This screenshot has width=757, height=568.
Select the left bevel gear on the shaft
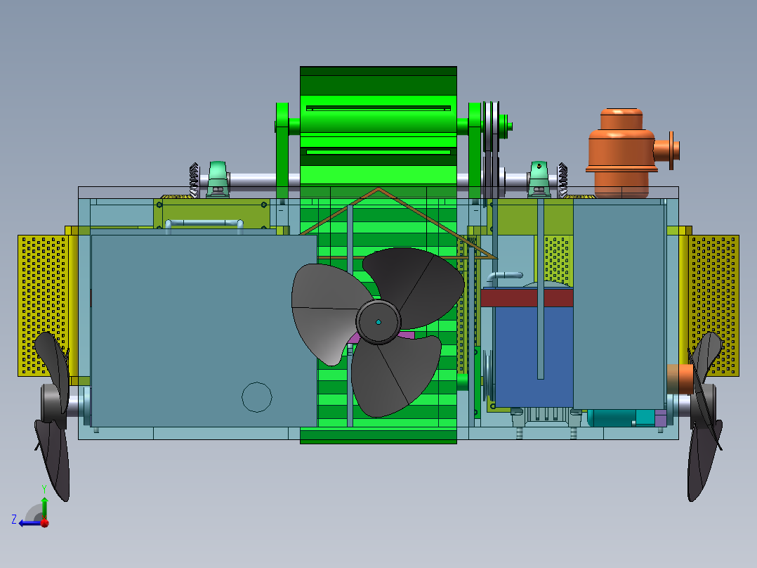pyautogui.click(x=194, y=181)
